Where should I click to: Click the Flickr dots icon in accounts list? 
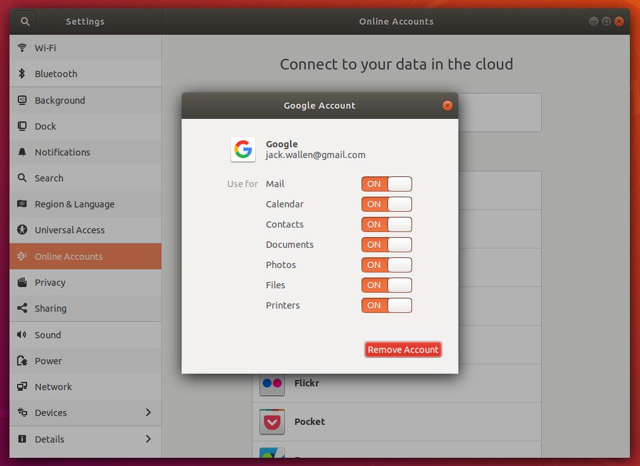272,383
